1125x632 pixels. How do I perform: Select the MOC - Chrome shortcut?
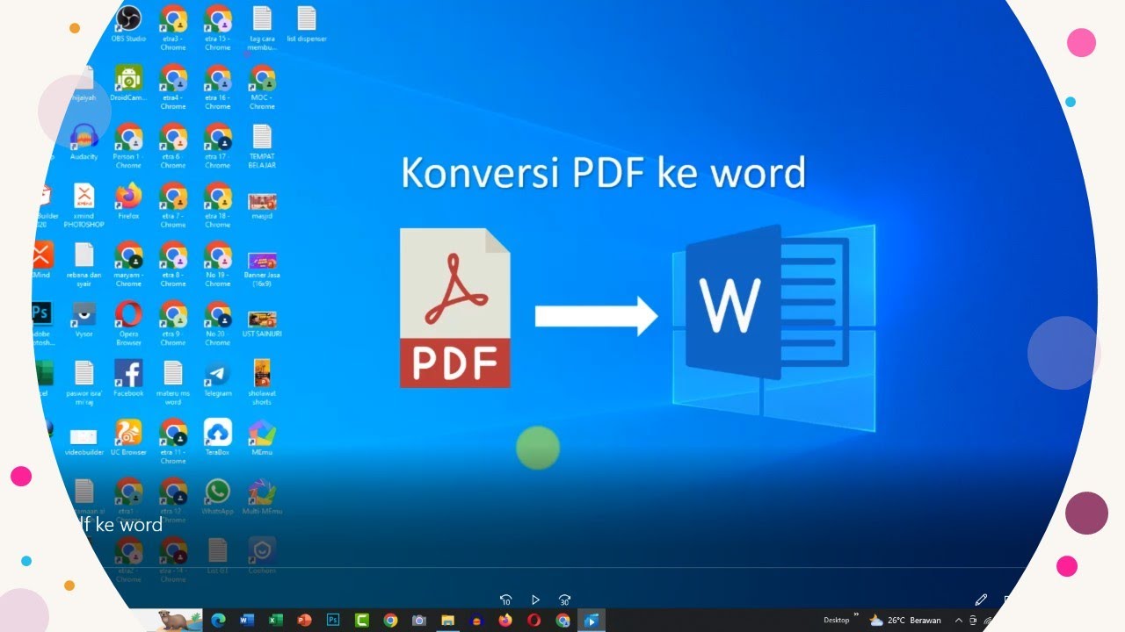262,87
